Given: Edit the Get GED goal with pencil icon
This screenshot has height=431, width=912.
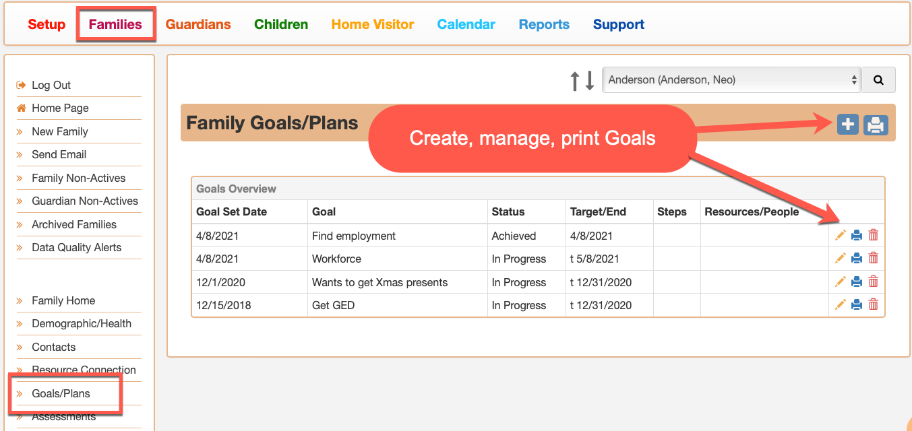Looking at the screenshot, I should click(840, 304).
